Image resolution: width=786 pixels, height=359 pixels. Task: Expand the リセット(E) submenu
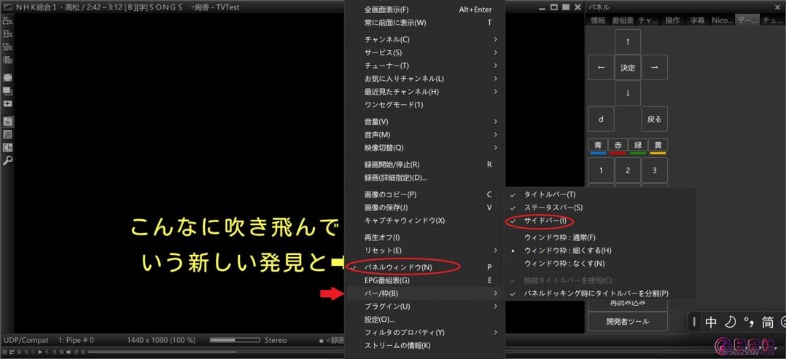tap(424, 250)
